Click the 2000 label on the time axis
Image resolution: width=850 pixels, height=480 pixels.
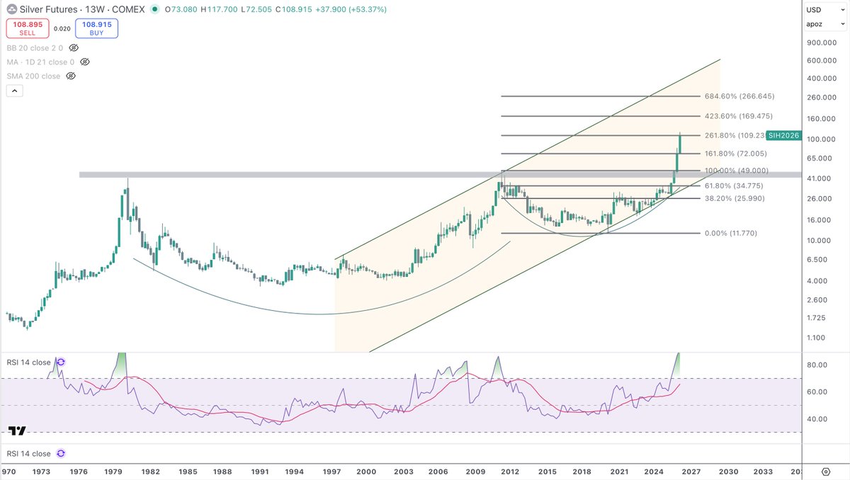[x=366, y=470]
